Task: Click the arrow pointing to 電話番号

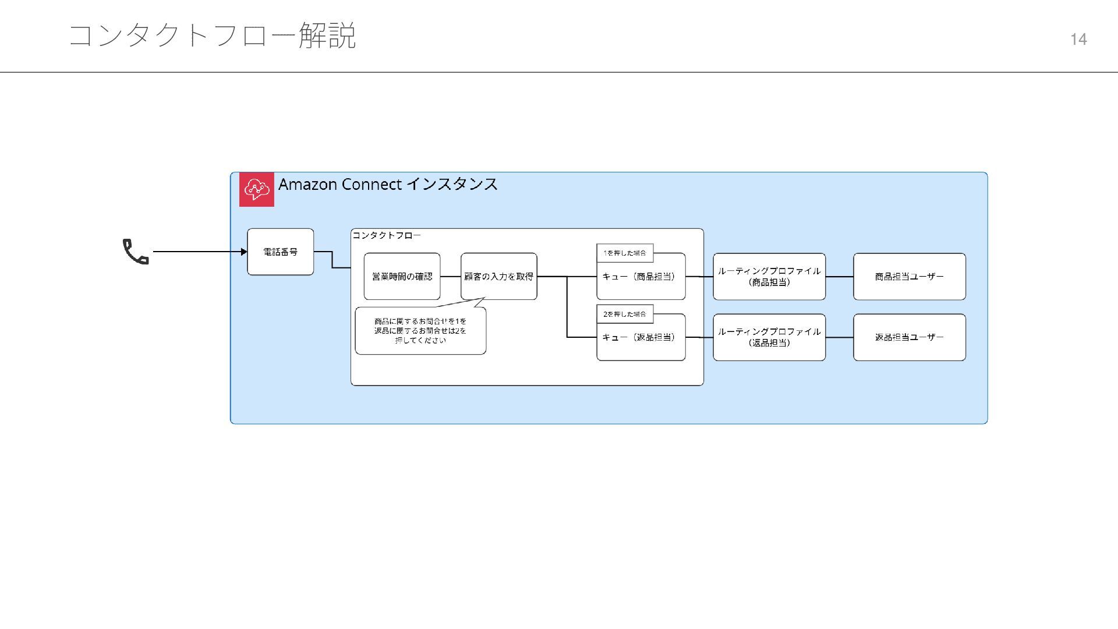Action: pos(198,252)
